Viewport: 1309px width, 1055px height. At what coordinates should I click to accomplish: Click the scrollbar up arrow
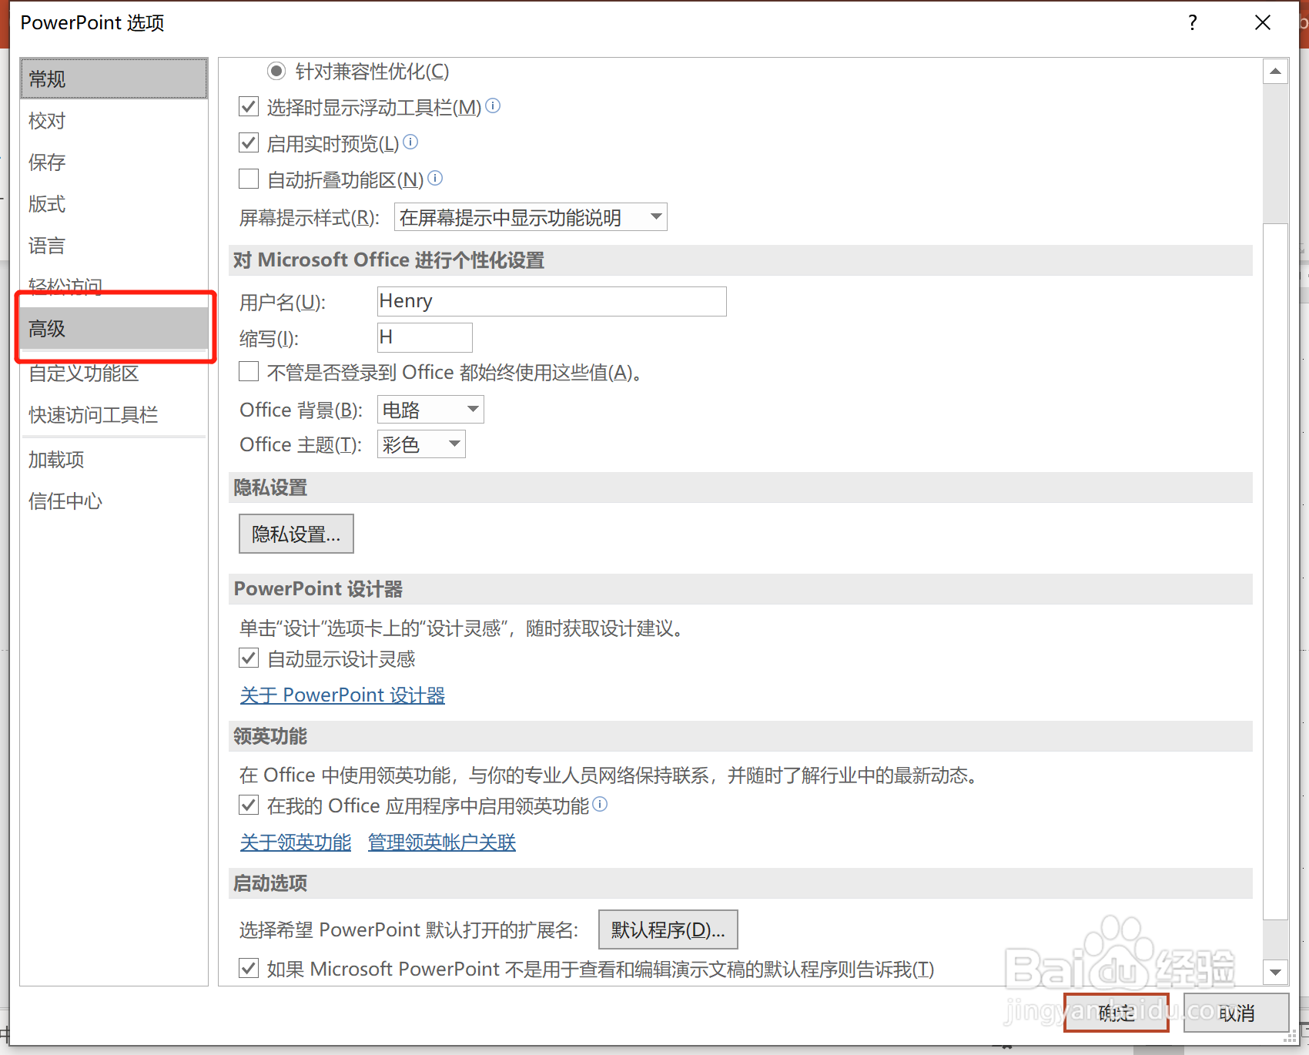click(x=1276, y=72)
